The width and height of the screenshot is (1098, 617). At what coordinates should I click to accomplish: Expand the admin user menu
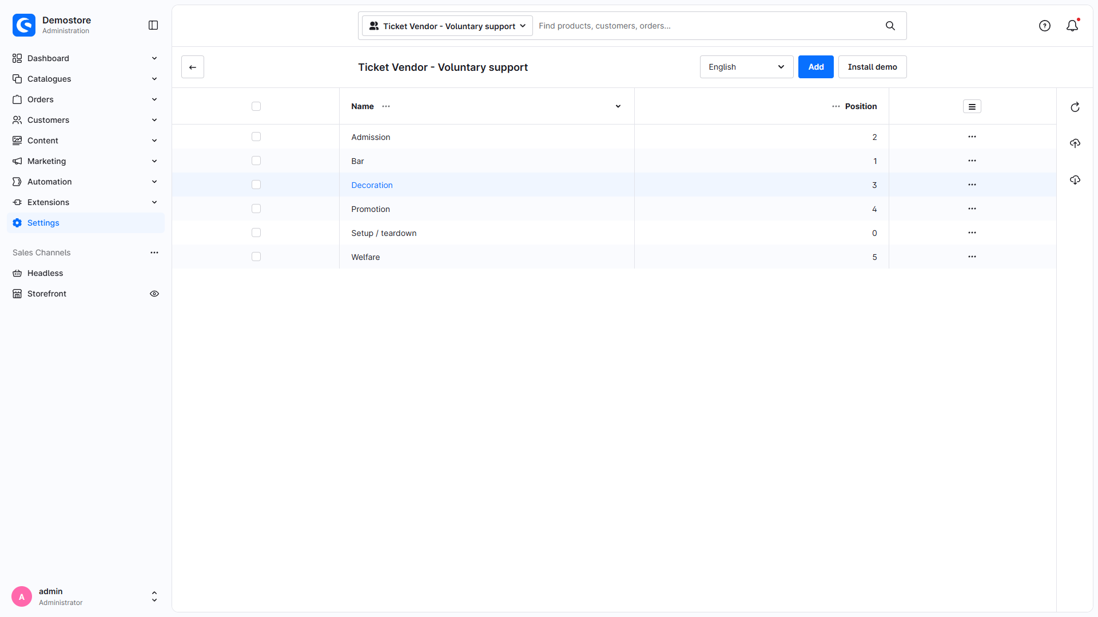click(154, 596)
